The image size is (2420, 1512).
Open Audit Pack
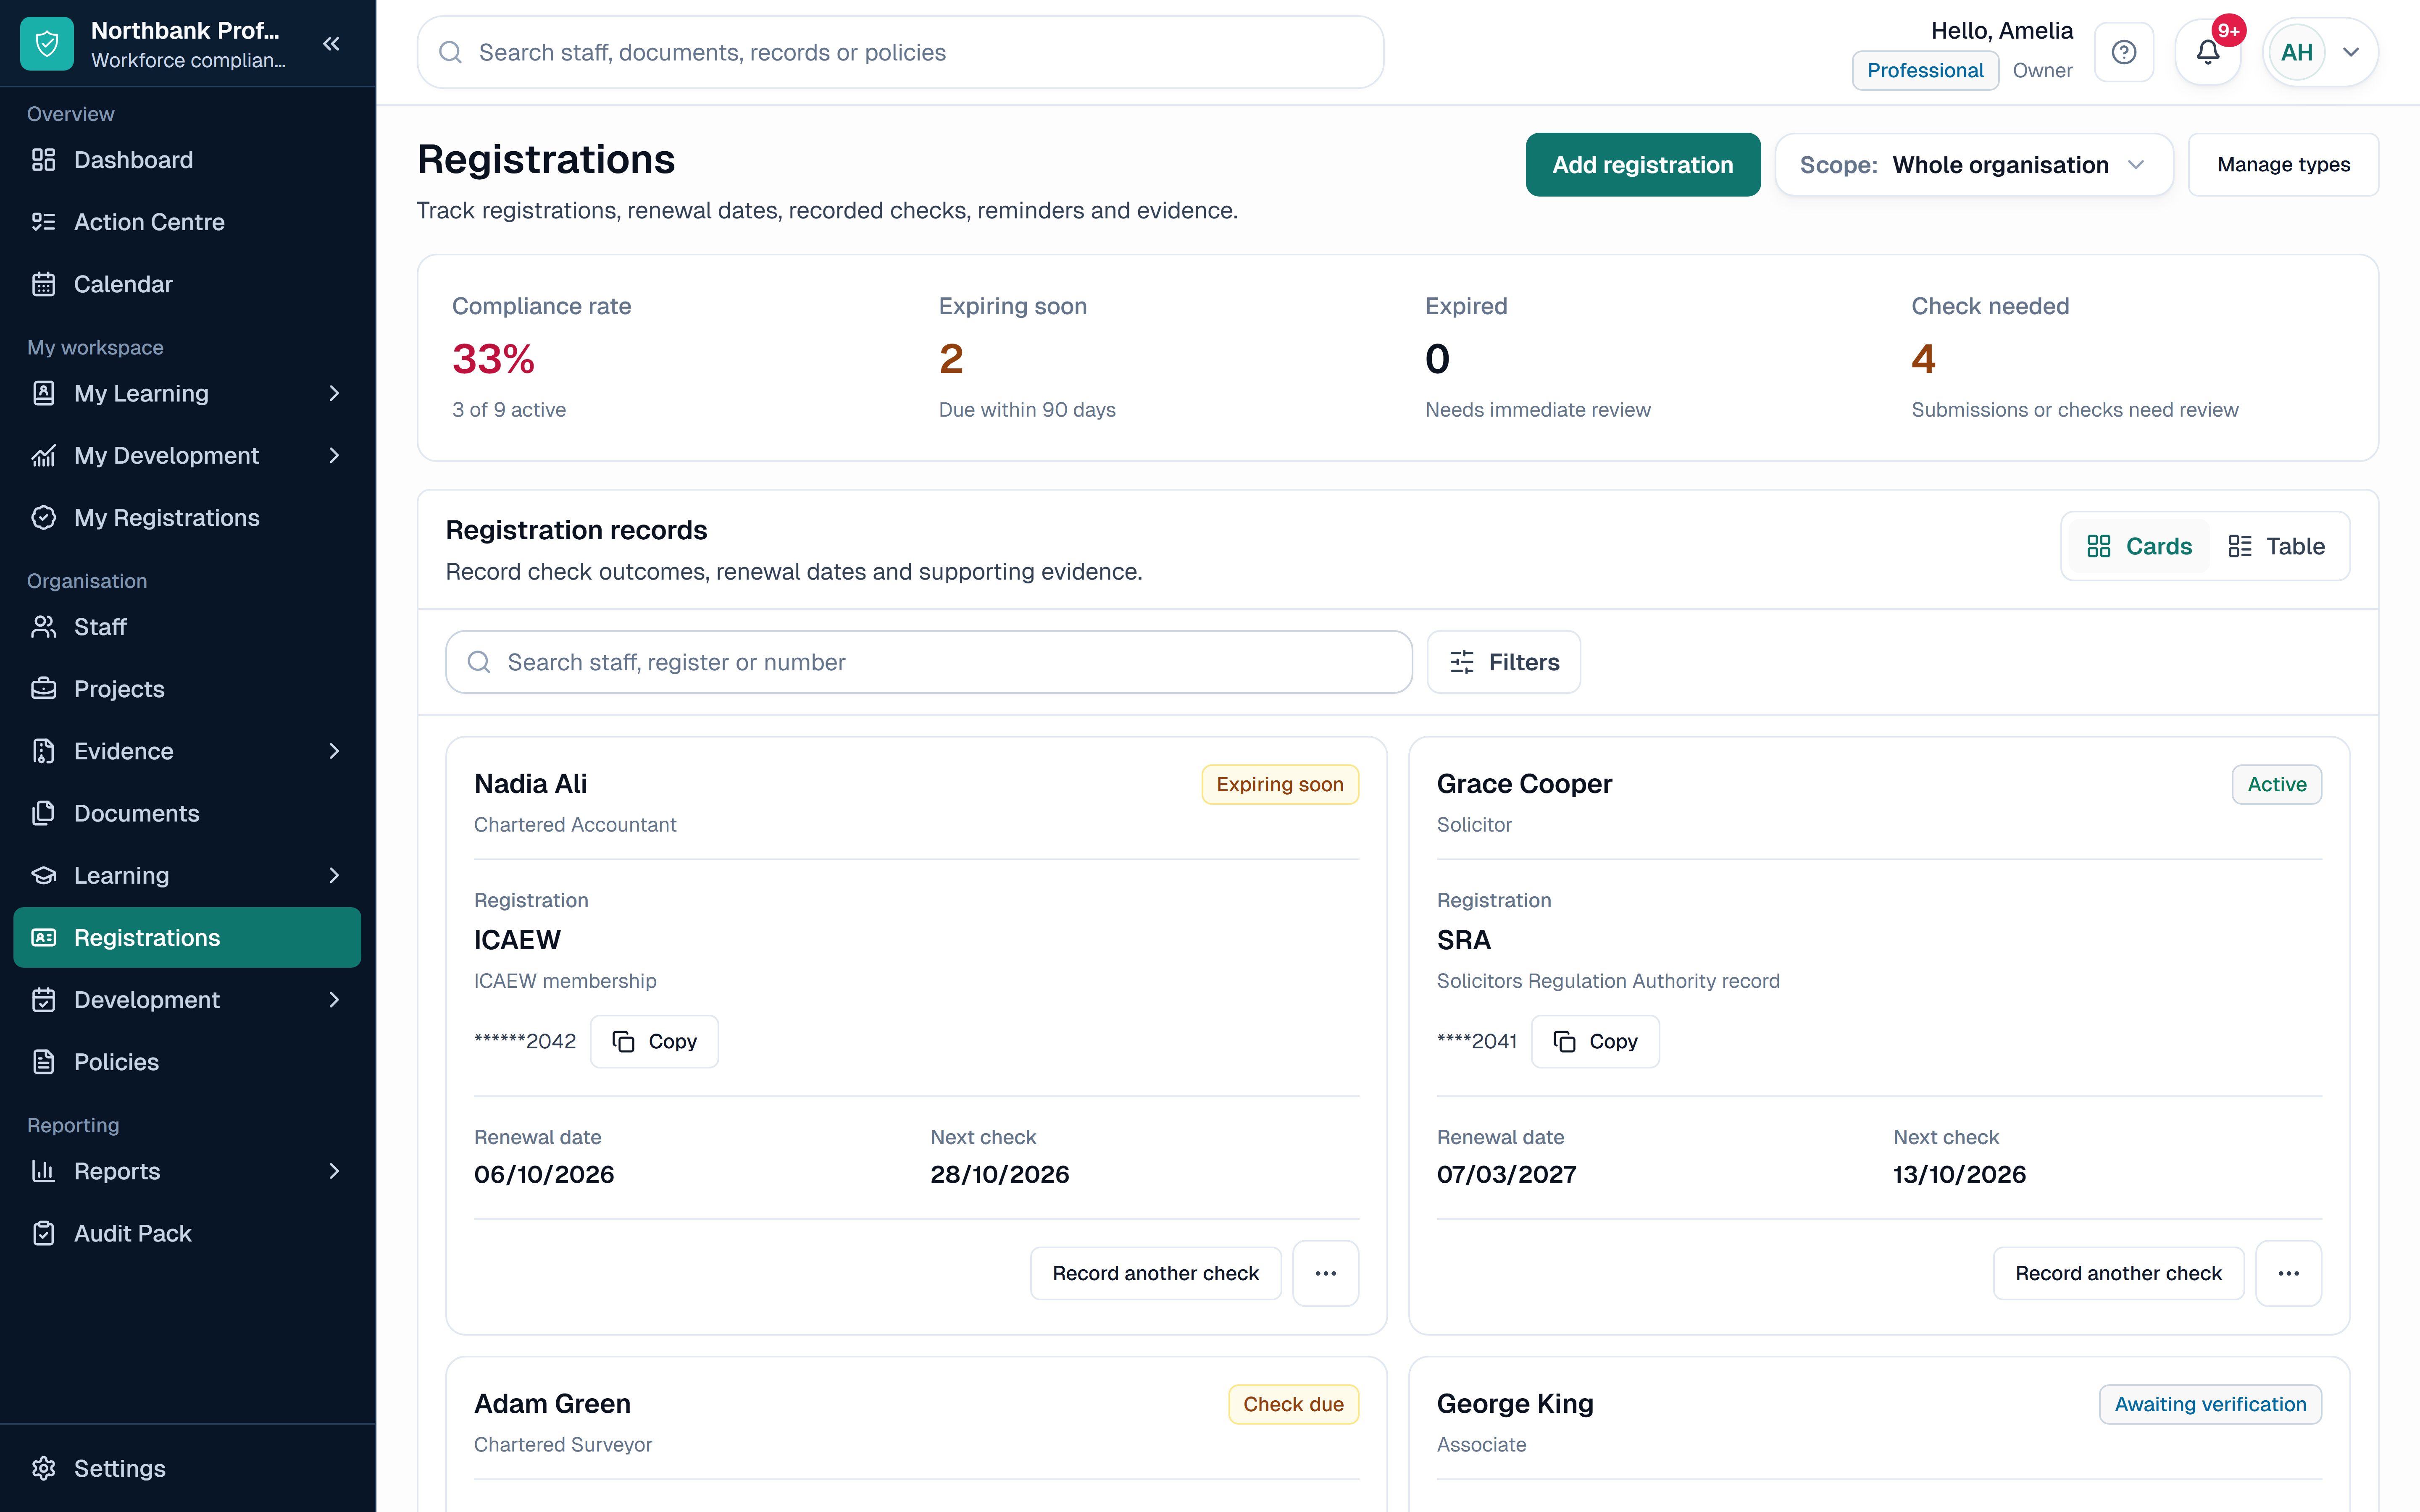[187, 1233]
